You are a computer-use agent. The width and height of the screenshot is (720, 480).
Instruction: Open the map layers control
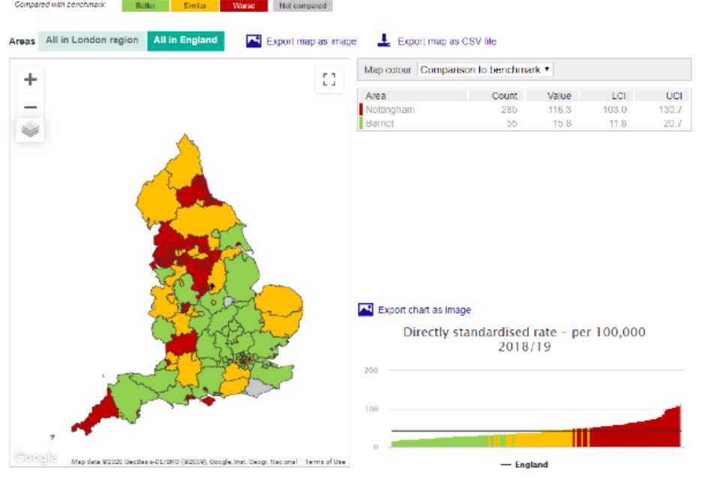coord(31,130)
